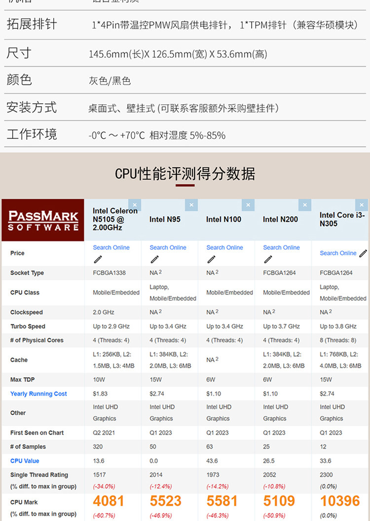Click the 2.0 GHz clockspeed cell
The image size is (370, 521).
click(104, 312)
